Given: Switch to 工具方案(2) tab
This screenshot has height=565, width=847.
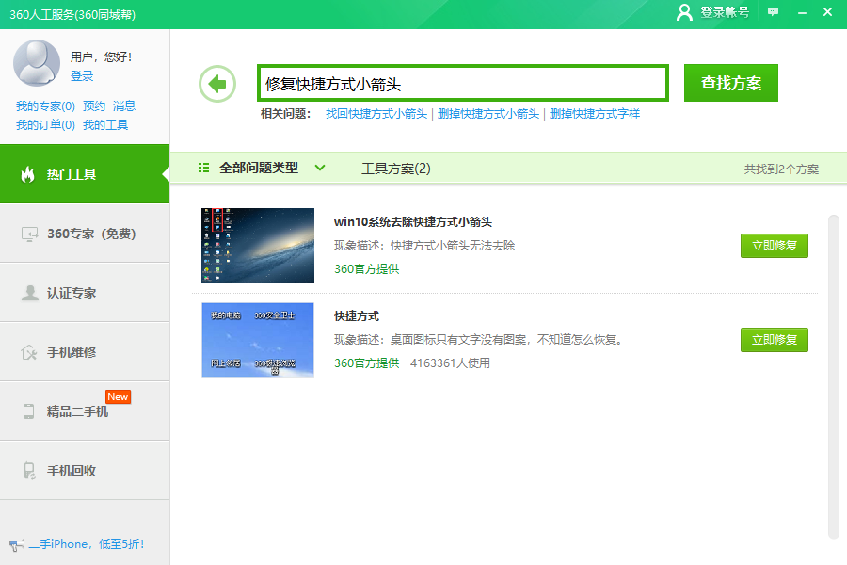Looking at the screenshot, I should tap(395, 169).
